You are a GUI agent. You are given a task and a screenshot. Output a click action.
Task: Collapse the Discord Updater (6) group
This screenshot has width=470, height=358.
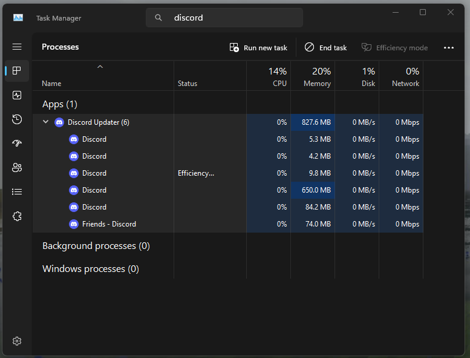45,122
